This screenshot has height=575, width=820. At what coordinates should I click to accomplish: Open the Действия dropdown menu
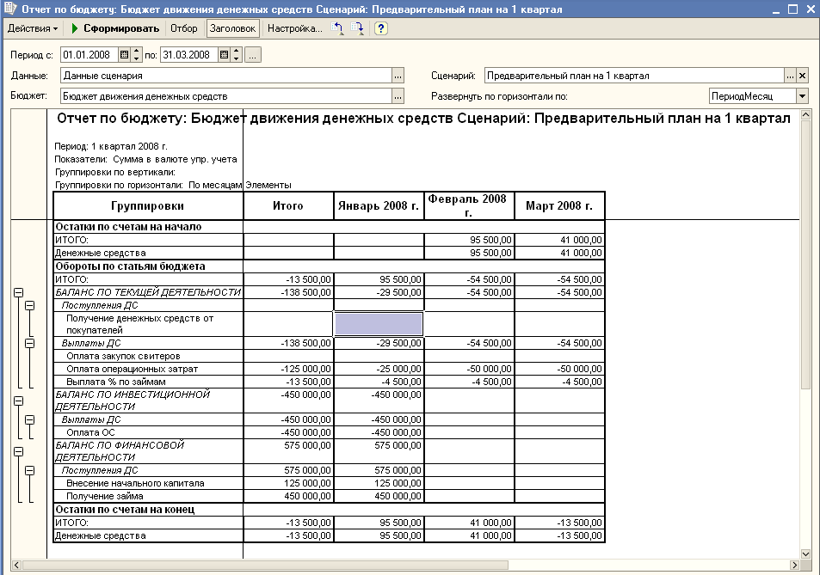(x=33, y=28)
